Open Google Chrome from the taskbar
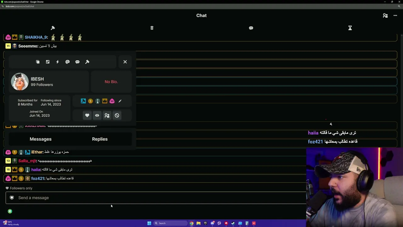403x227 pixels. click(191, 223)
